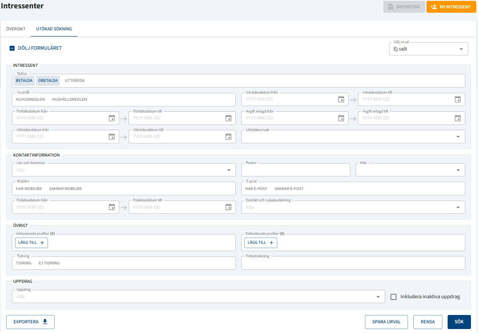The height and width of the screenshot is (333, 478).
Task: Click the Spara urval button
Action: point(386,322)
